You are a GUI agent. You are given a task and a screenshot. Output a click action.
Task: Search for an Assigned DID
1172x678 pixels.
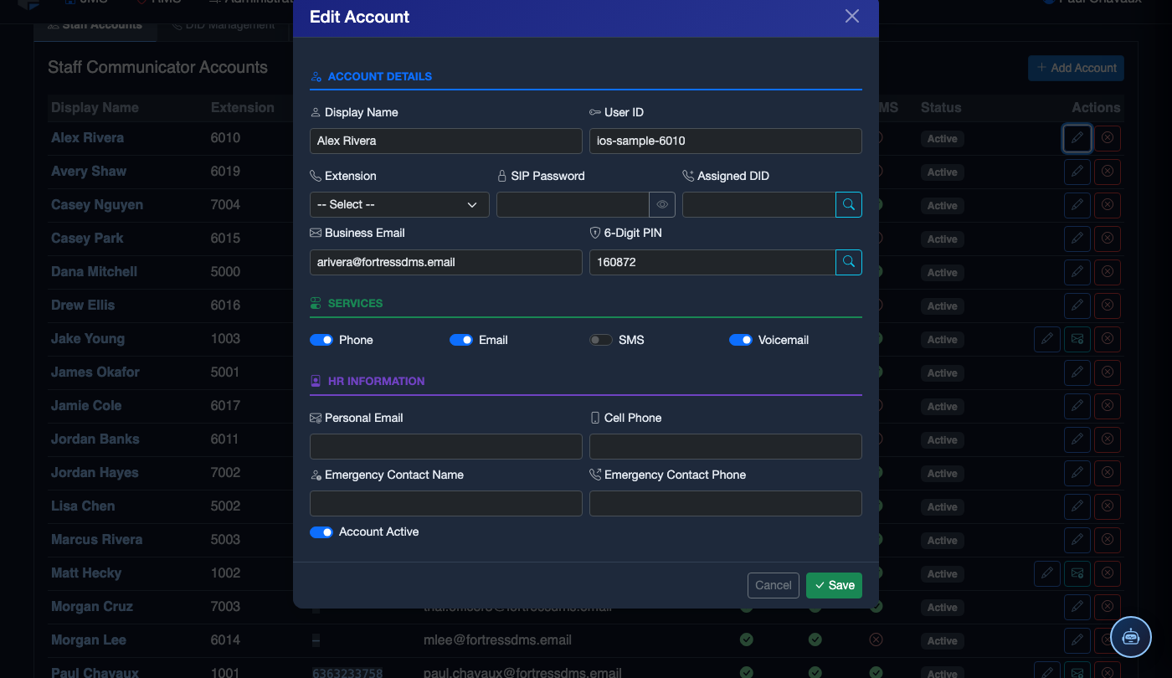click(849, 204)
